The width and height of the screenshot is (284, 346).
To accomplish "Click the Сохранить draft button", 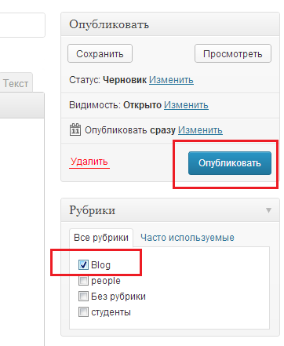I will (100, 53).
